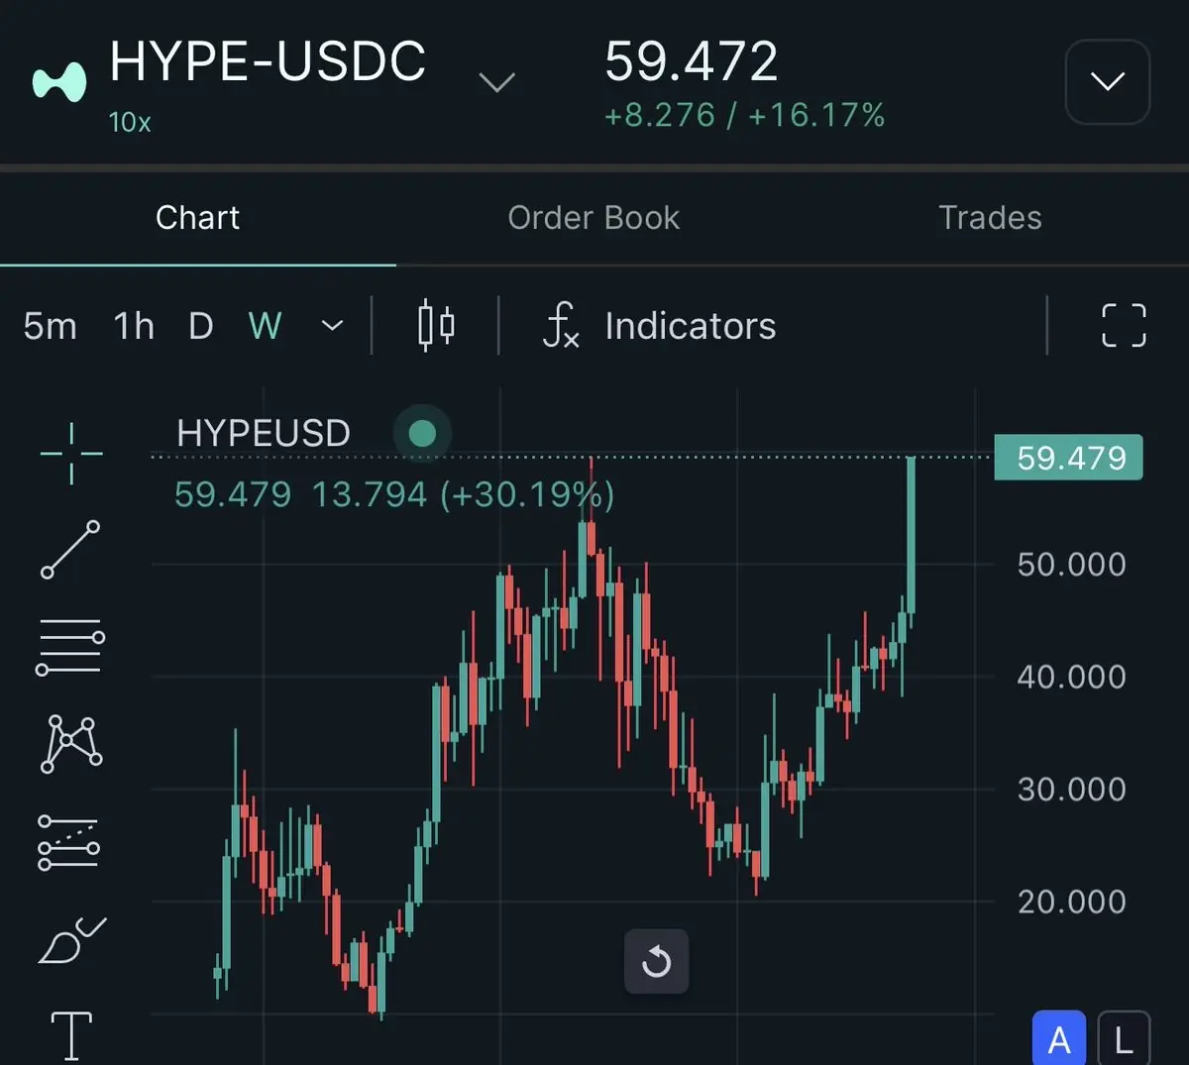Switch to the Trades tab
1189x1065 pixels.
[x=990, y=218]
